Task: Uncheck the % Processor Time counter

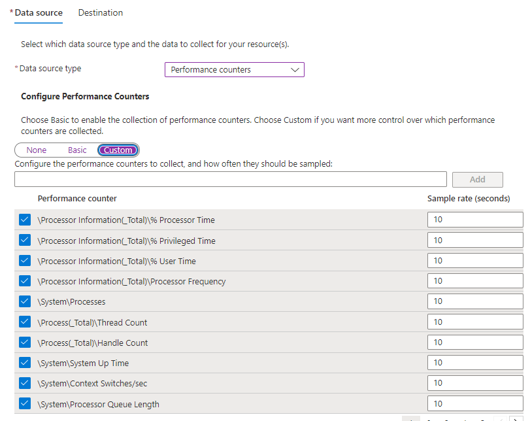Action: point(25,220)
